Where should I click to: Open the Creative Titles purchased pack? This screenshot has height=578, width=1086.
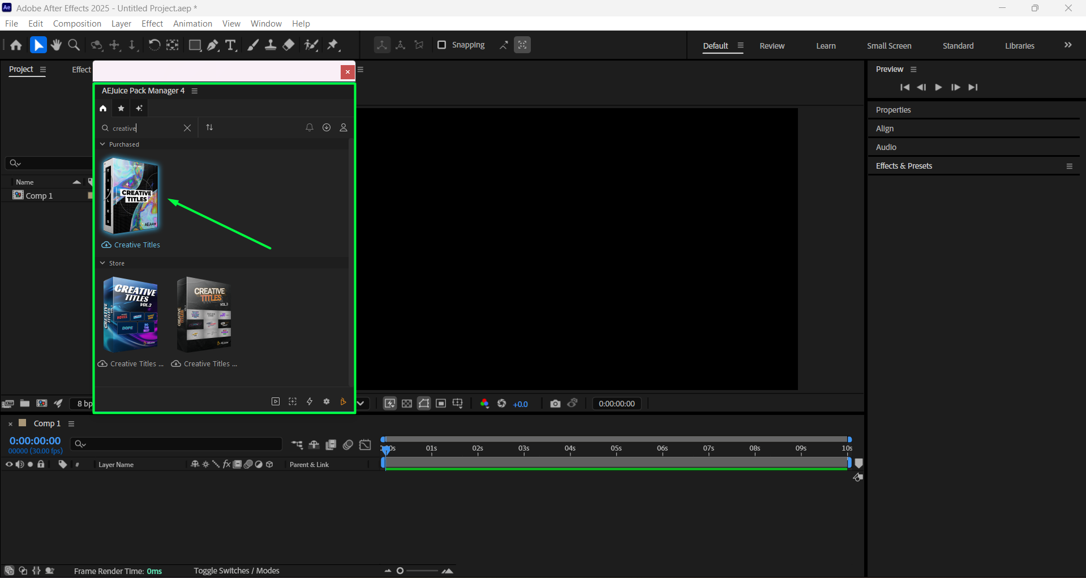point(131,196)
